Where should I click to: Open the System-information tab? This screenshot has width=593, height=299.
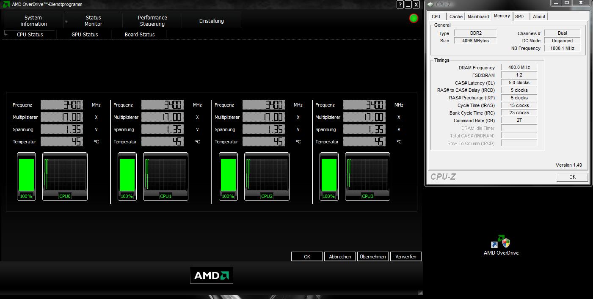(x=34, y=21)
